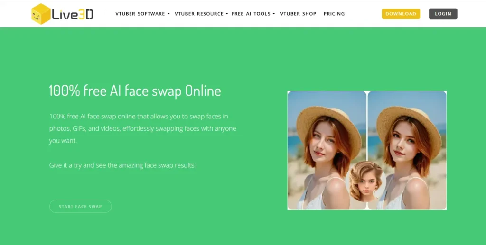Expand the arrow beside VTuber Software
Viewport: 486px width, 245px height.
coord(168,14)
